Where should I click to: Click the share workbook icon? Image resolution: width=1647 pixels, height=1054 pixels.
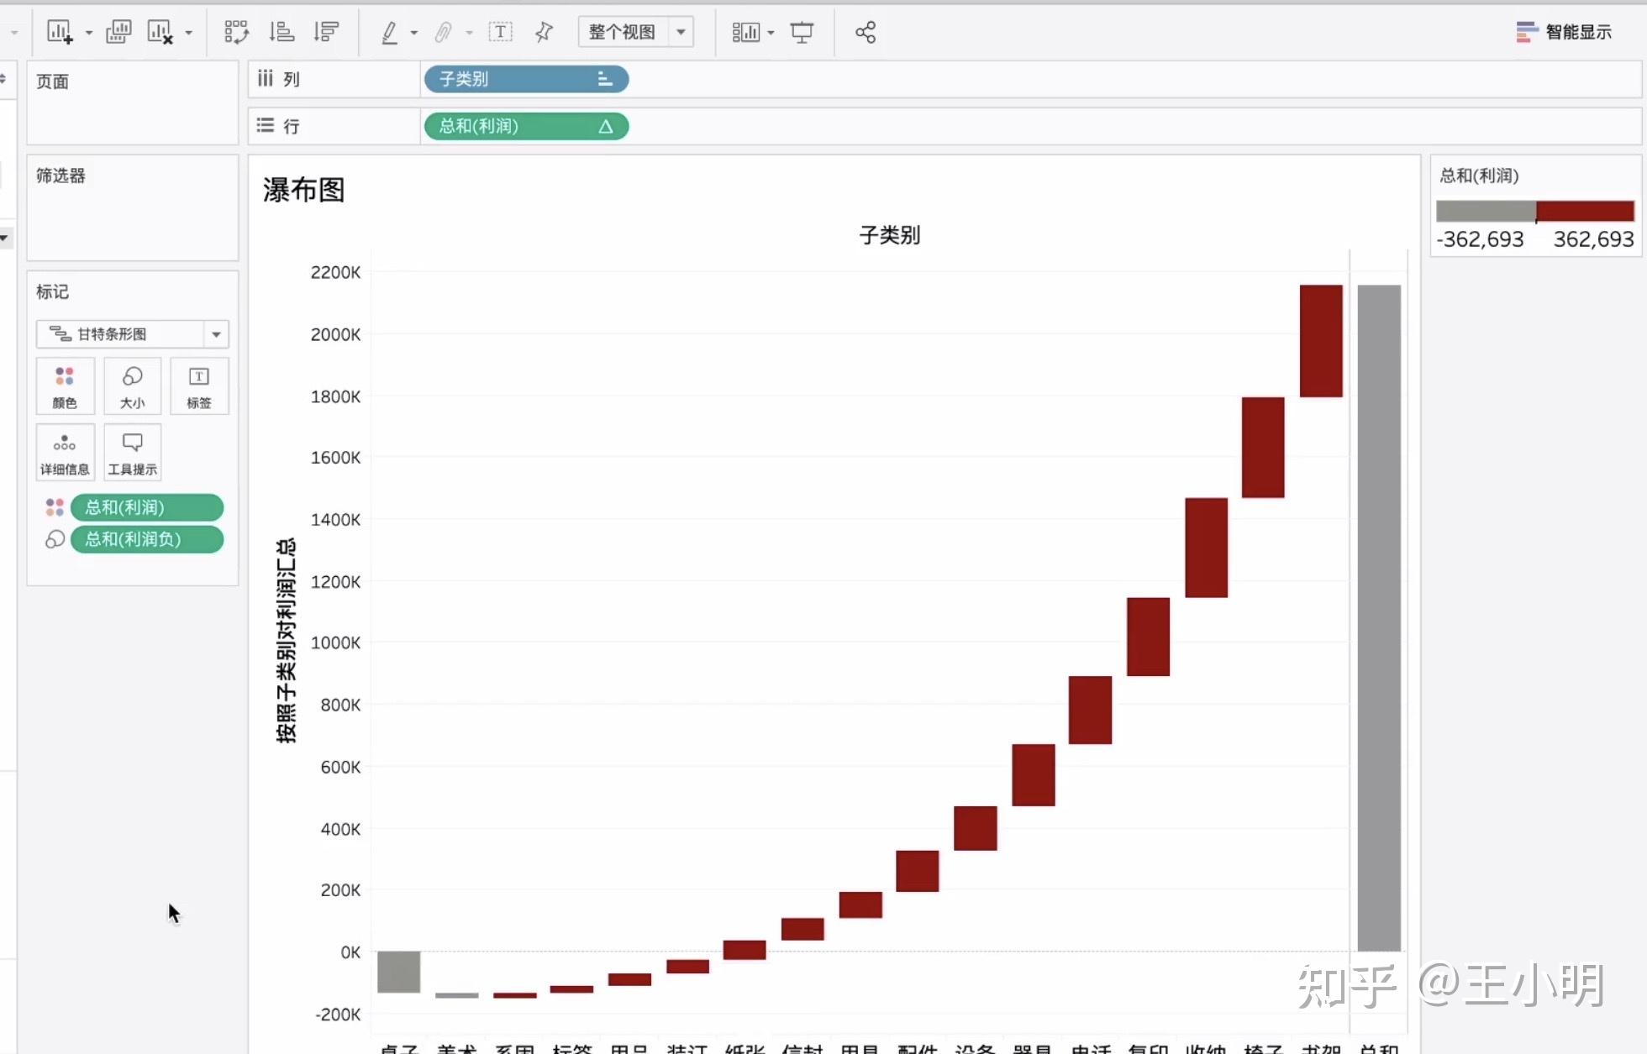pos(866,32)
